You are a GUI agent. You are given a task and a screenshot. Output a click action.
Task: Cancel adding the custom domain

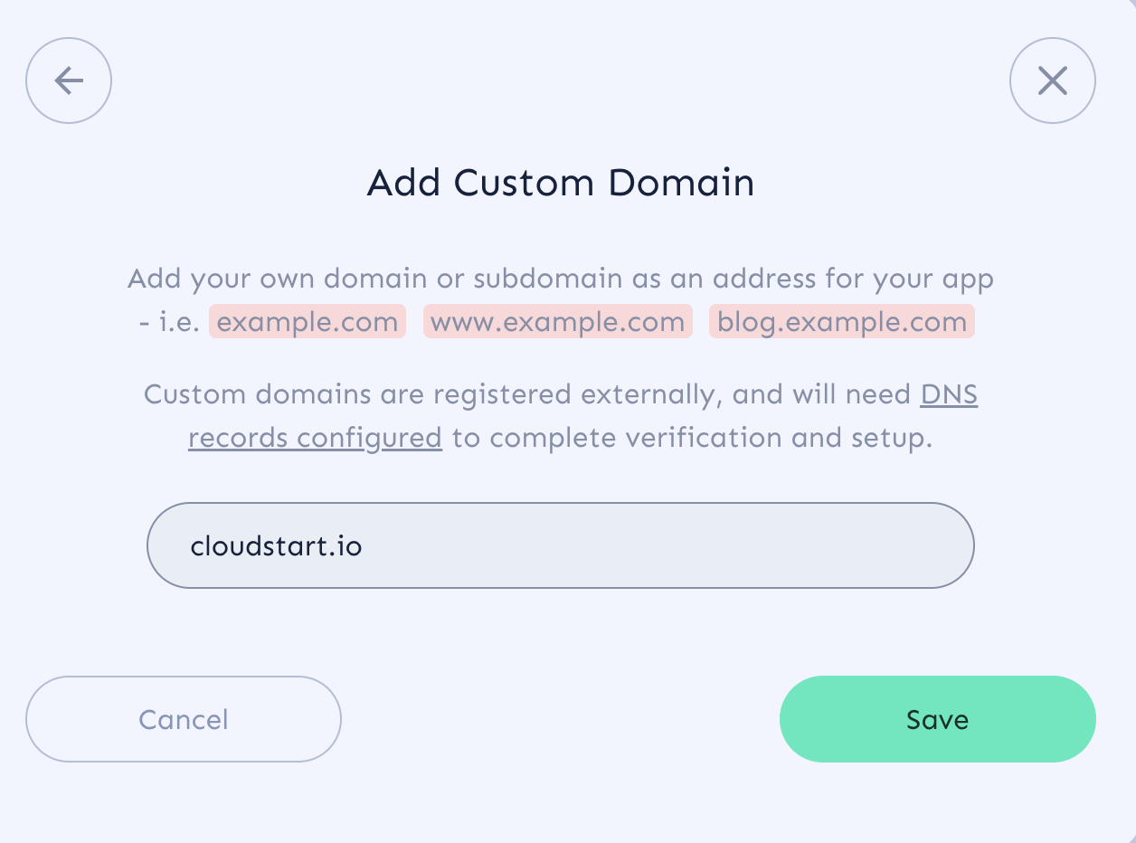pos(183,719)
